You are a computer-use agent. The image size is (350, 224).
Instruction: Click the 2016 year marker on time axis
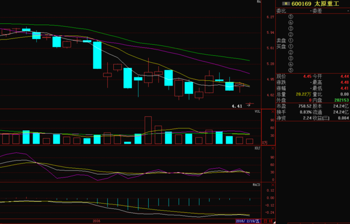(96, 221)
